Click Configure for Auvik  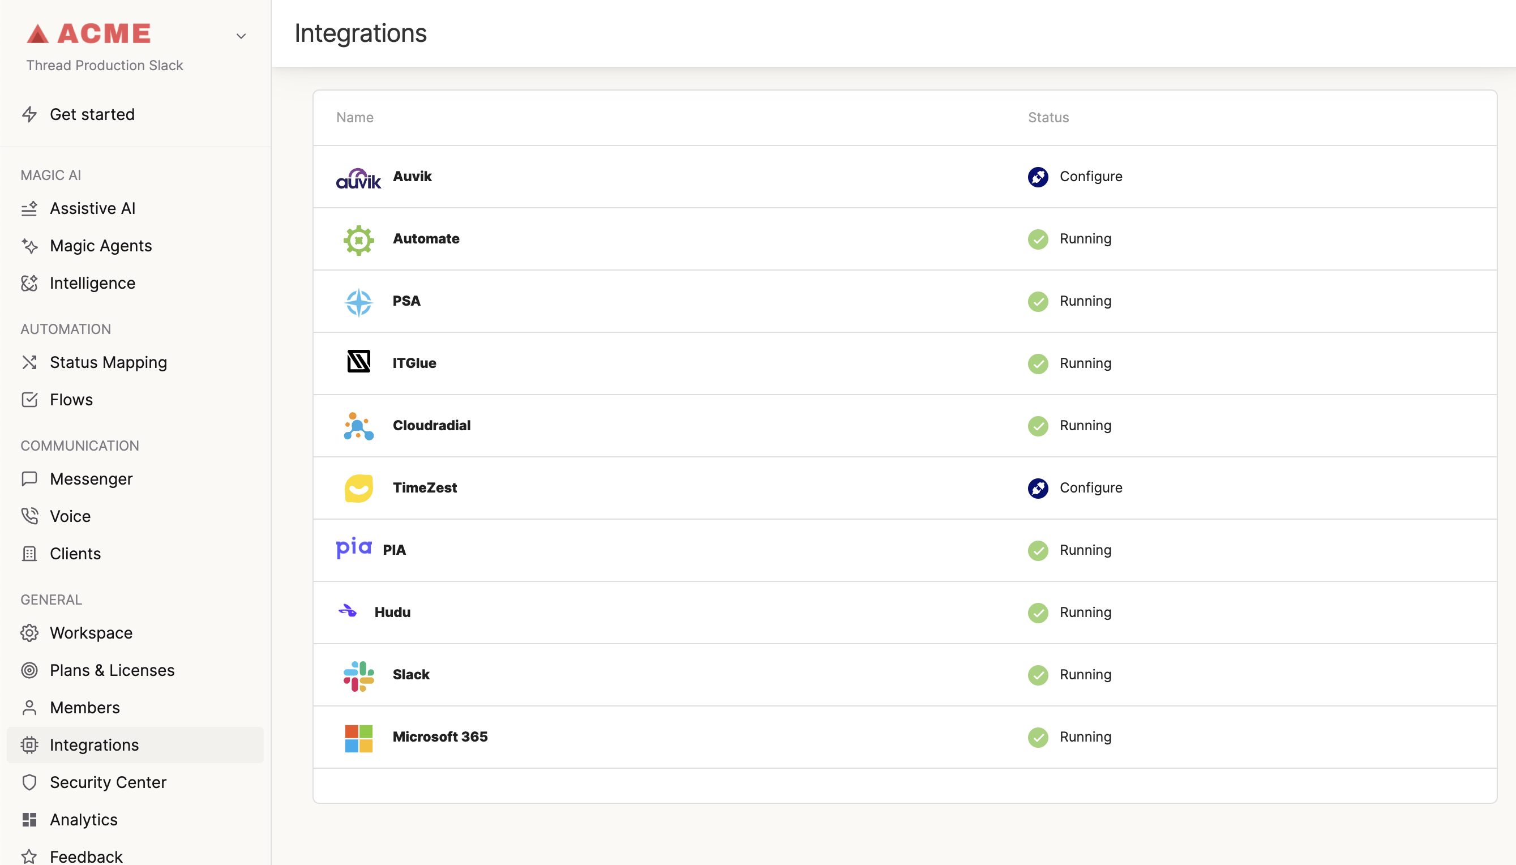point(1091,176)
